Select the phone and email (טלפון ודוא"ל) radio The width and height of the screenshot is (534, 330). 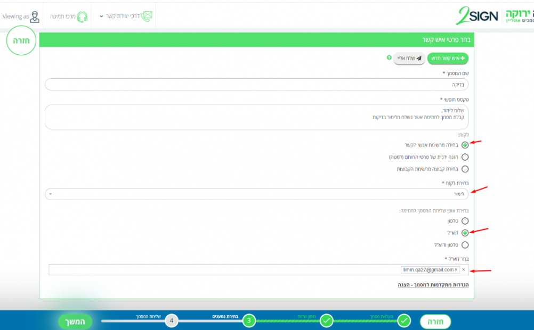[x=465, y=245]
